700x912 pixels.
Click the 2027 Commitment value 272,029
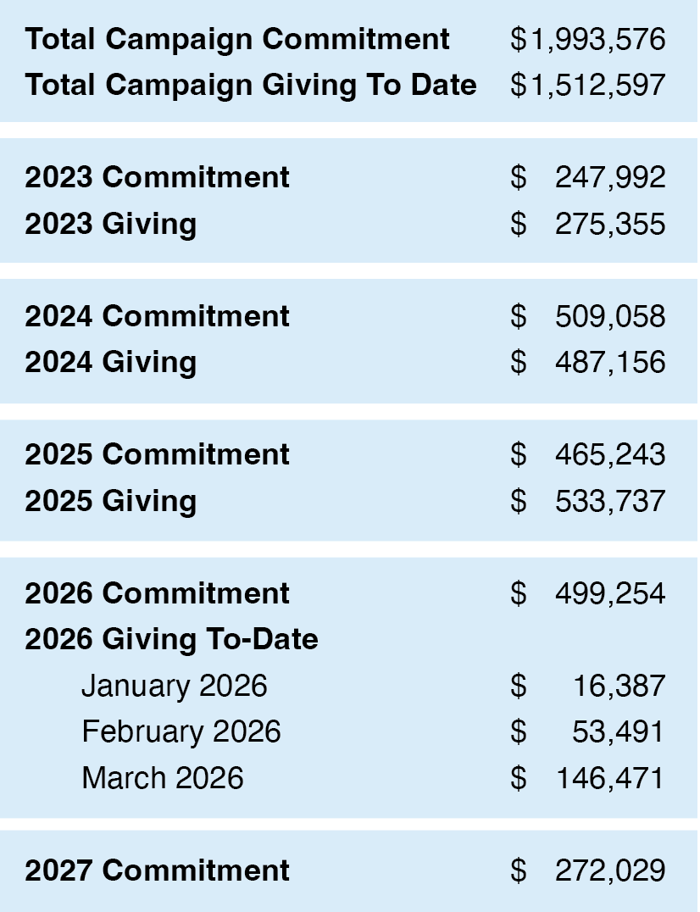(610, 870)
